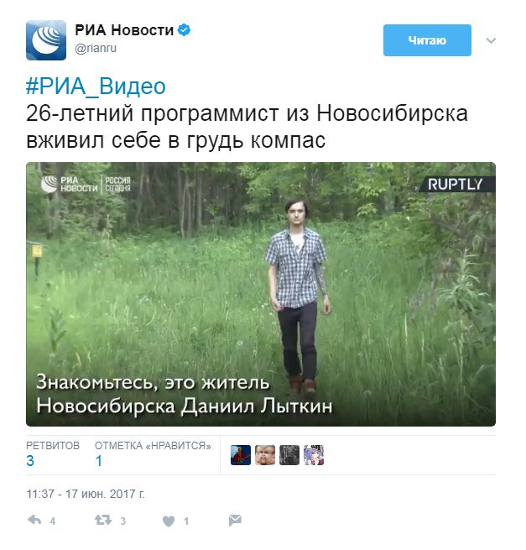Click the reply arrow icon
526x550 pixels.
tap(34, 520)
